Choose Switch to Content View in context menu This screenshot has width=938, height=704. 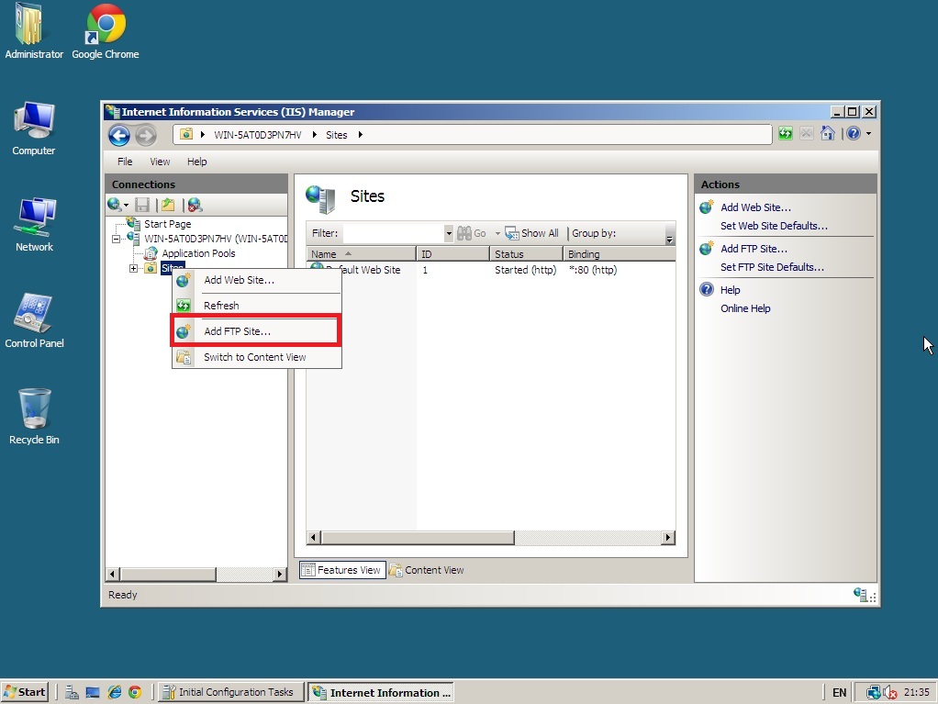pyautogui.click(x=257, y=357)
